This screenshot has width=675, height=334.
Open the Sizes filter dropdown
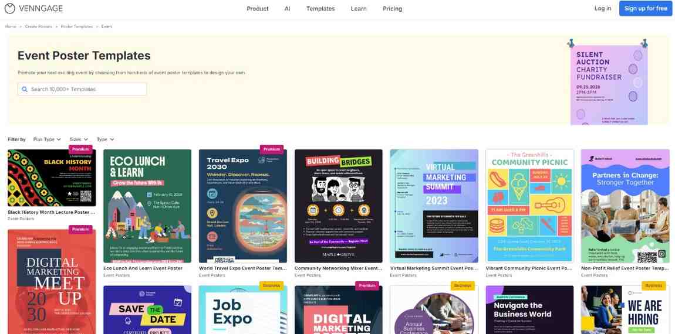point(79,139)
